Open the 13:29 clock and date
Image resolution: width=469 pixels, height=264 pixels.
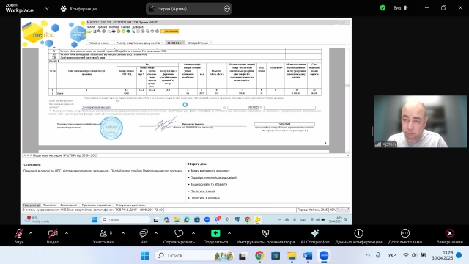442,255
